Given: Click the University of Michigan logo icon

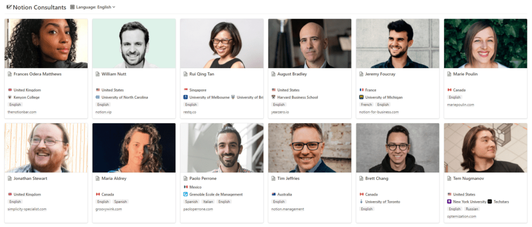Looking at the screenshot, I should coord(361,97).
